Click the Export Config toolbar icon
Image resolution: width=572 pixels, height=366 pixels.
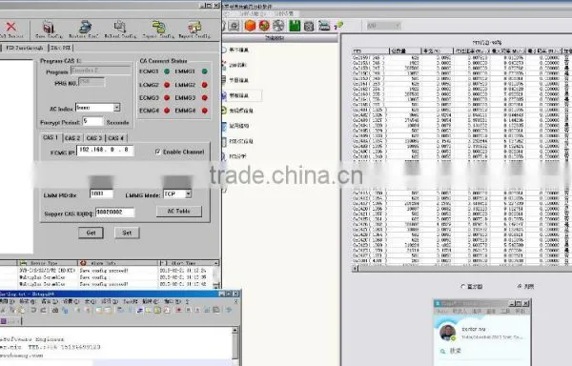pyautogui.click(x=194, y=27)
